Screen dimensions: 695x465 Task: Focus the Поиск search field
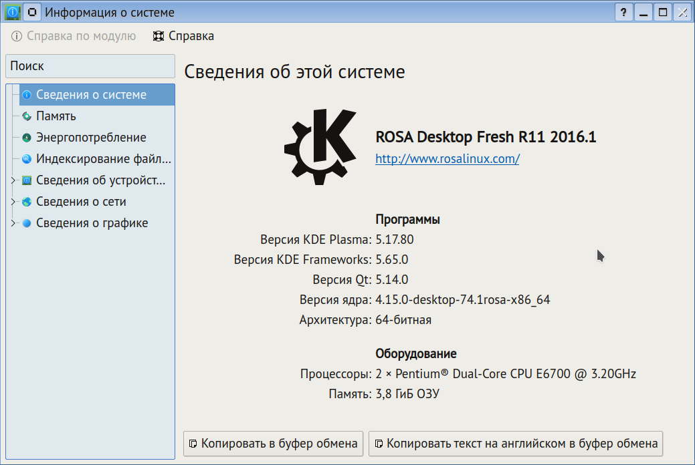[x=90, y=66]
